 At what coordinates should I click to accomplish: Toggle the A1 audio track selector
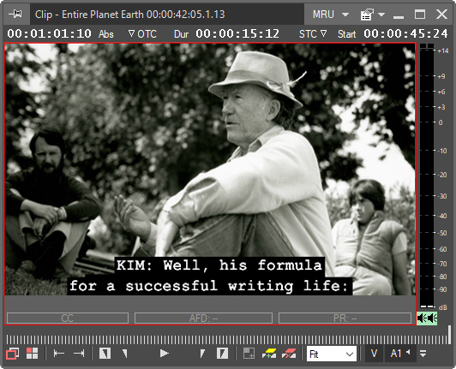[400, 354]
